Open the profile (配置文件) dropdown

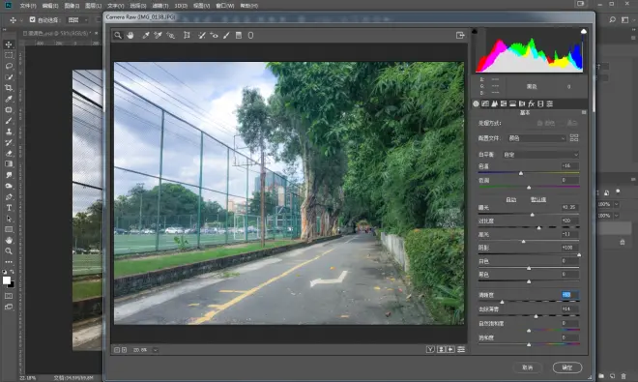(x=536, y=138)
